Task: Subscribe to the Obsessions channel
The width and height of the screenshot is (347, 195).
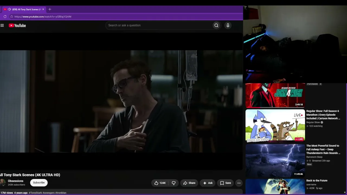Action: [39, 183]
